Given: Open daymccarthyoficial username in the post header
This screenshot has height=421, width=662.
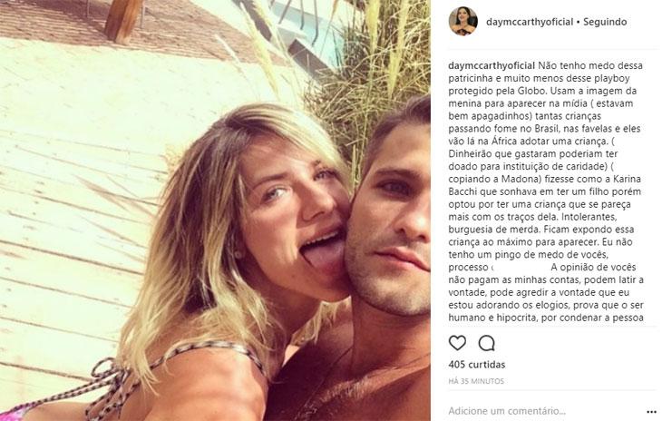Looking at the screenshot, I should click(x=530, y=22).
